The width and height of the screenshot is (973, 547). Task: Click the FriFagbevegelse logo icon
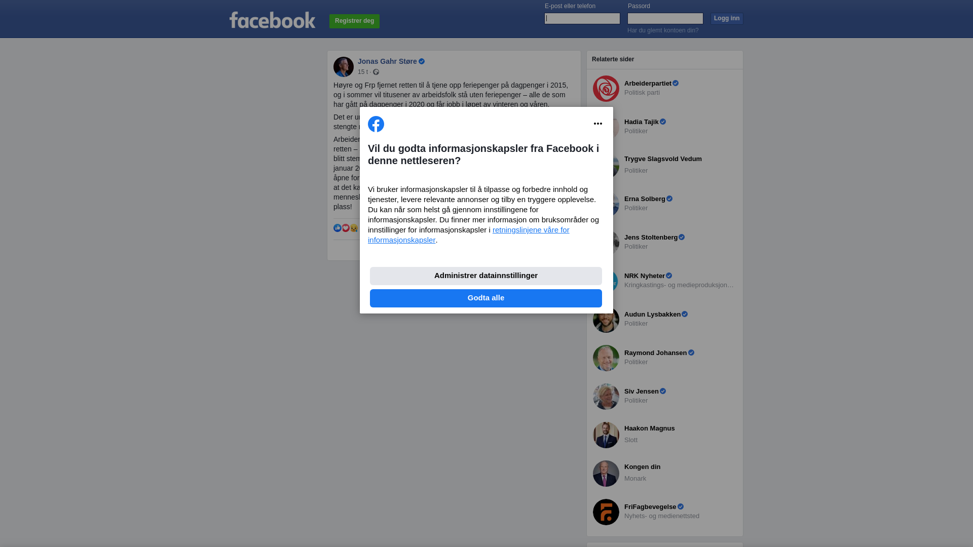606,512
